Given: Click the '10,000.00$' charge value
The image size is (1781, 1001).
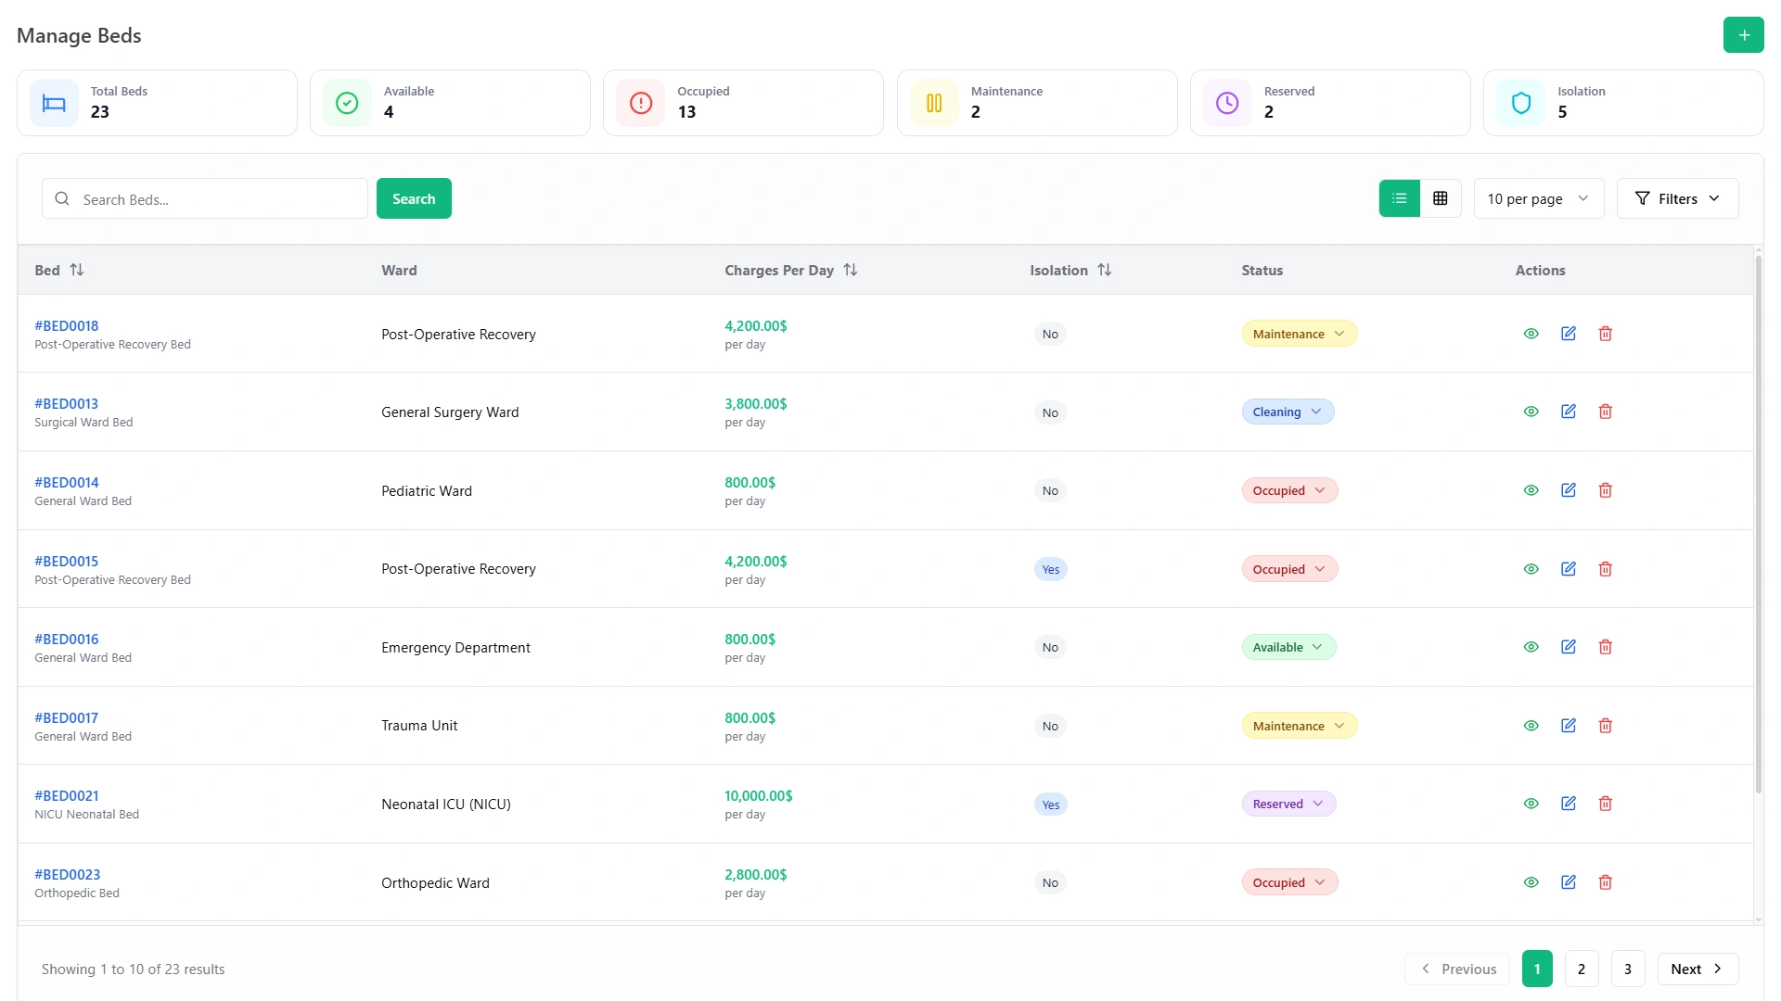Looking at the screenshot, I should pos(759,795).
